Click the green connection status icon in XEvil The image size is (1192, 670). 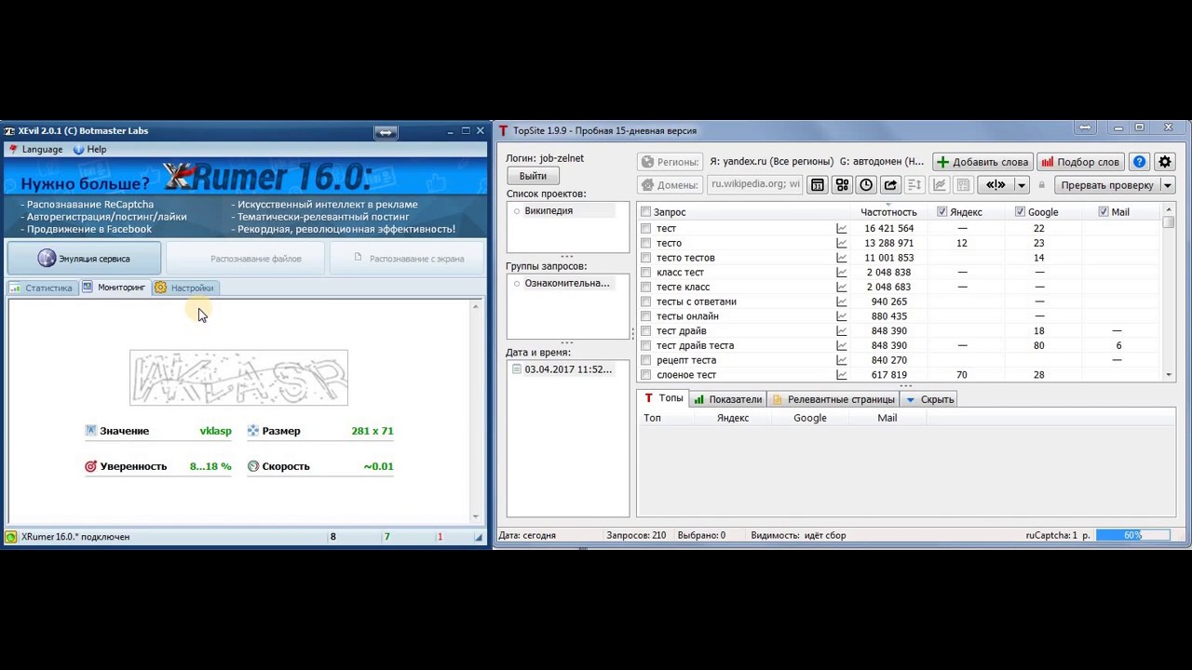click(x=11, y=537)
